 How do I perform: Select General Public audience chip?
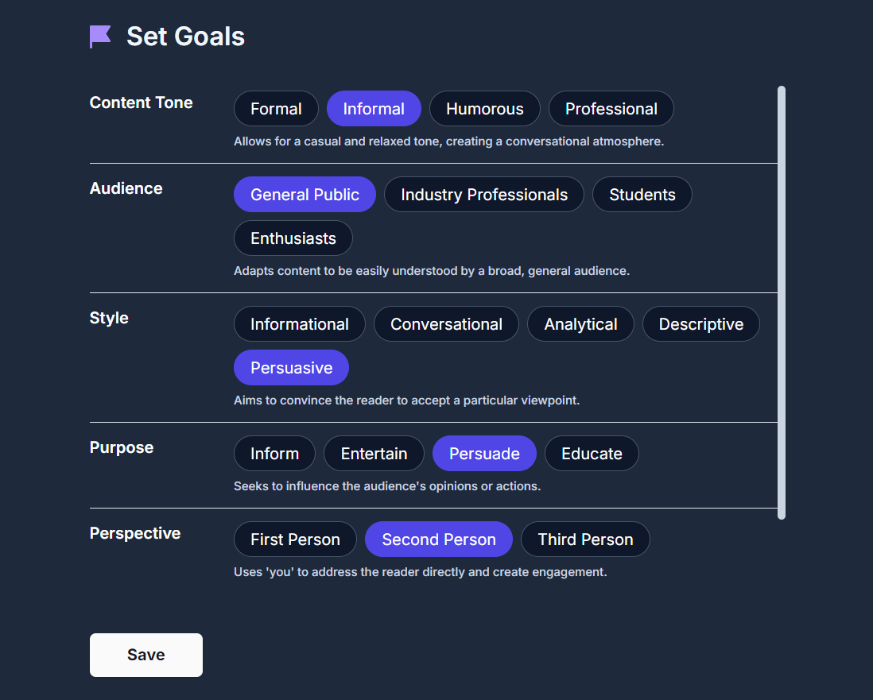coord(305,194)
